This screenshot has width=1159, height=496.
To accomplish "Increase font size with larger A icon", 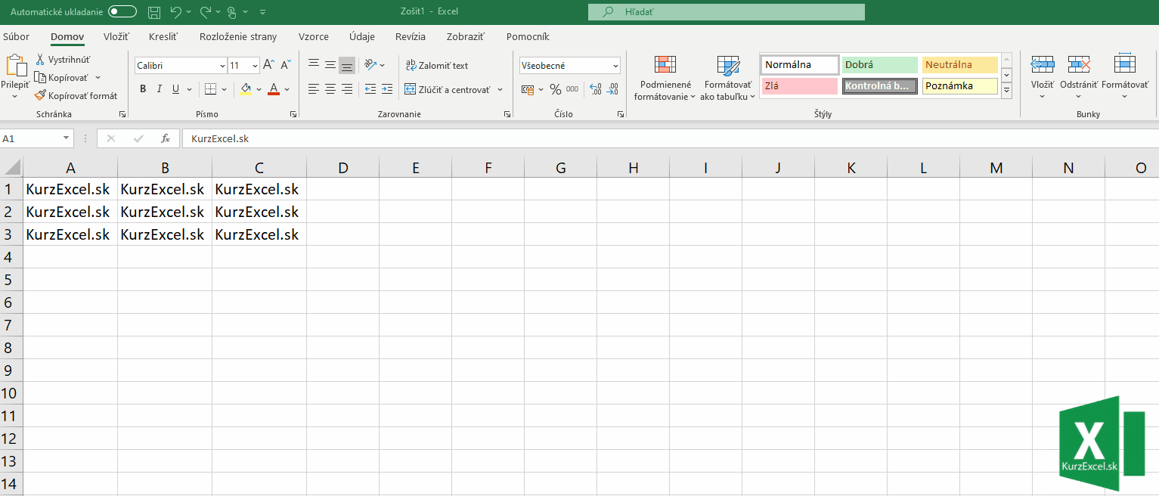I will [x=268, y=66].
